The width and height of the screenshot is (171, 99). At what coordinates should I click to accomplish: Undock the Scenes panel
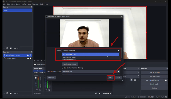(x=31, y=7)
